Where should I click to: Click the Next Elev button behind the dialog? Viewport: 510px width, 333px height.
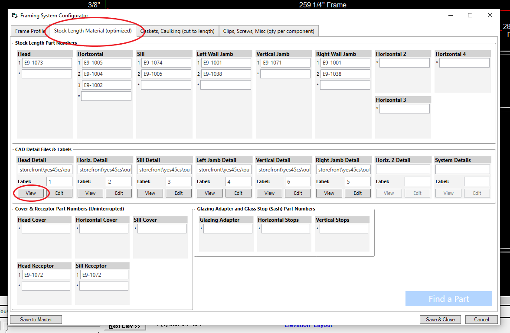point(124,327)
